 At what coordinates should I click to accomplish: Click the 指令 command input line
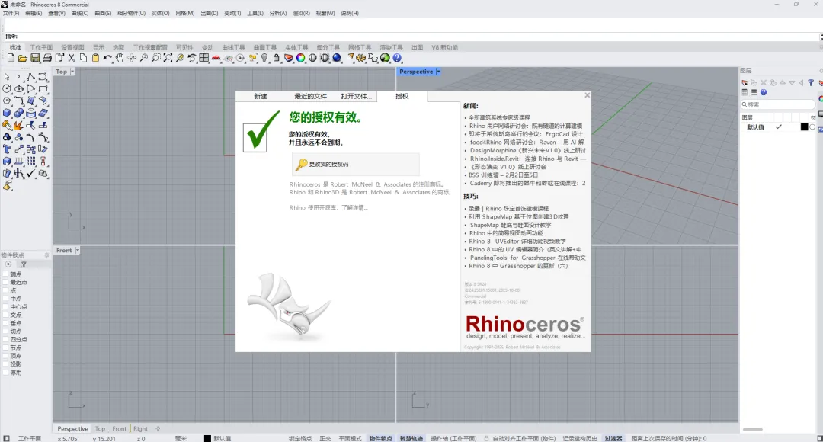pyautogui.click(x=411, y=37)
